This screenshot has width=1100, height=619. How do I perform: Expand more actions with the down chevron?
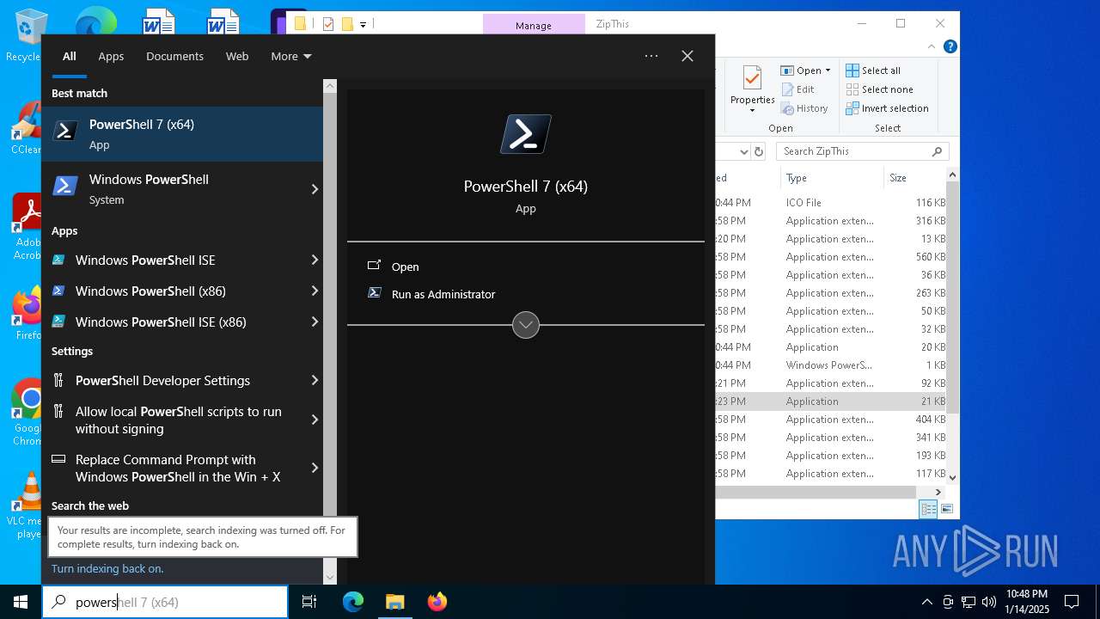click(x=526, y=325)
